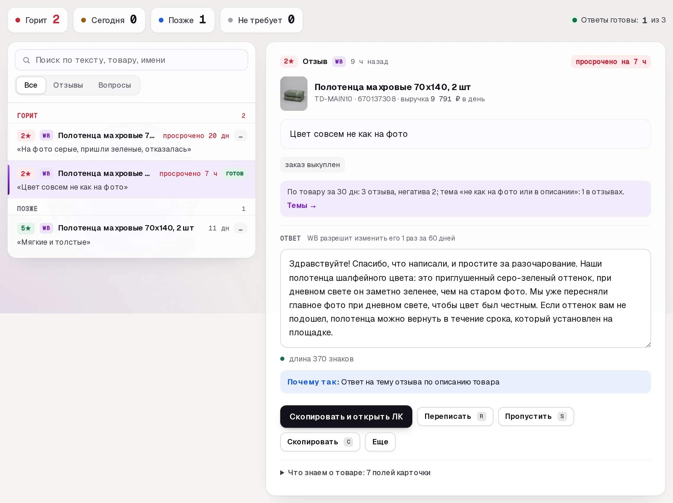Select review «Цвет совсем не как на фото»
Image resolution: width=673 pixels, height=503 pixels.
pos(132,180)
